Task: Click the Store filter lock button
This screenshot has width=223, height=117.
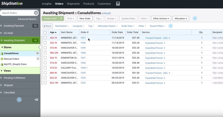Action: pyautogui.click(x=47, y=26)
